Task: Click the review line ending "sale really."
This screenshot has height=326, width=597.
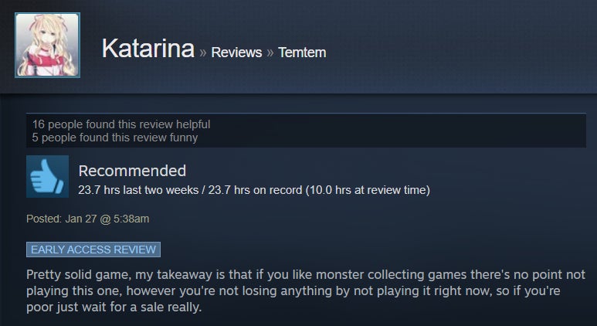Action: coord(114,307)
